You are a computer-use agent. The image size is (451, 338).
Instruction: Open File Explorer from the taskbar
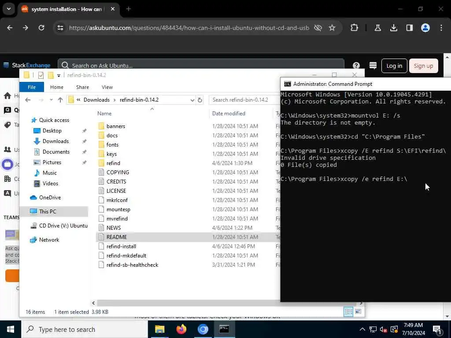(x=159, y=329)
